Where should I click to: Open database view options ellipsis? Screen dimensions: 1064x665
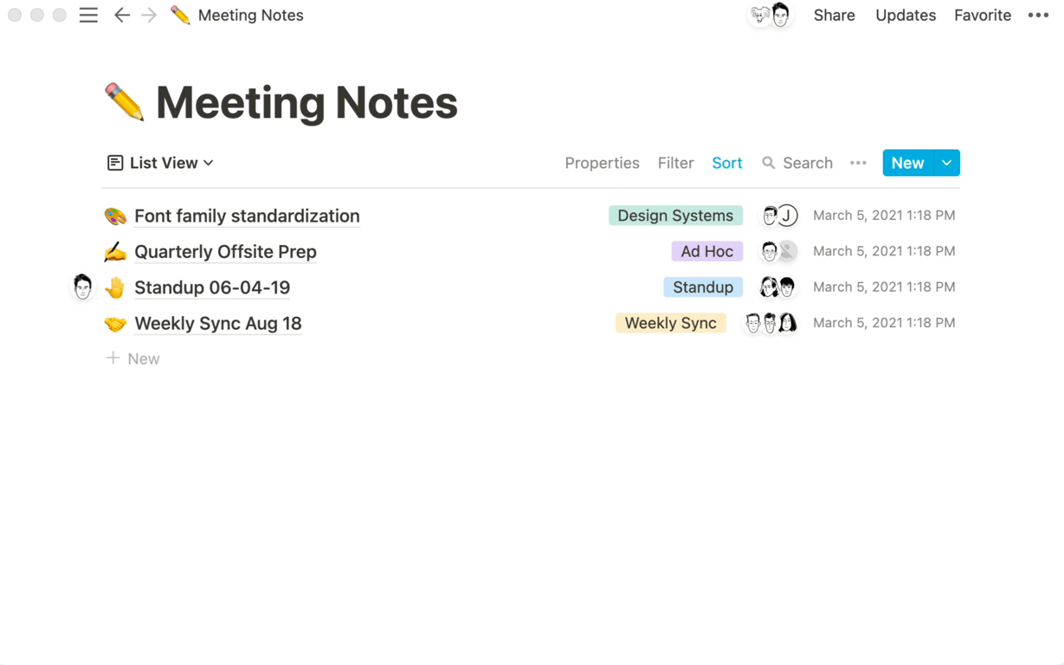(858, 163)
